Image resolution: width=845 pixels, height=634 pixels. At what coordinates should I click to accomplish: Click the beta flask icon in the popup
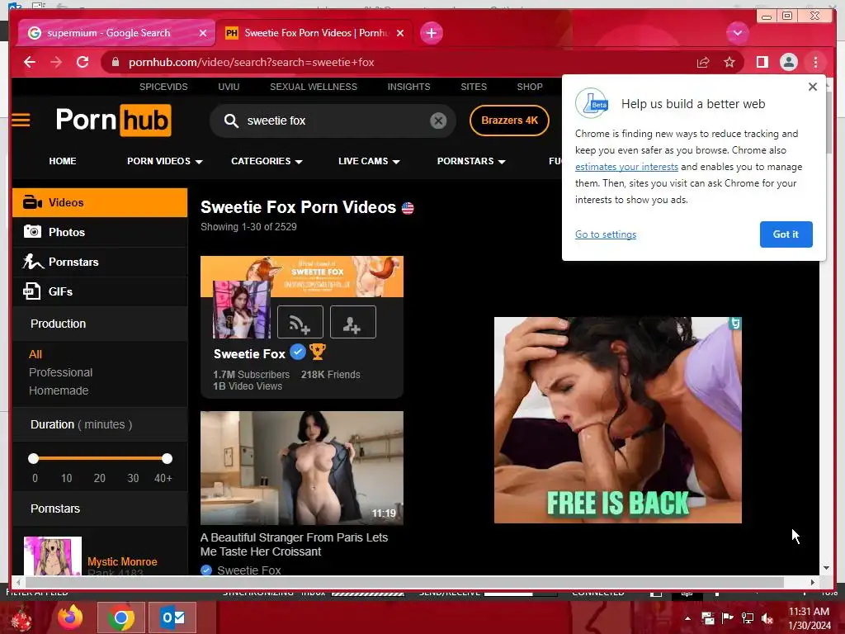pos(592,103)
